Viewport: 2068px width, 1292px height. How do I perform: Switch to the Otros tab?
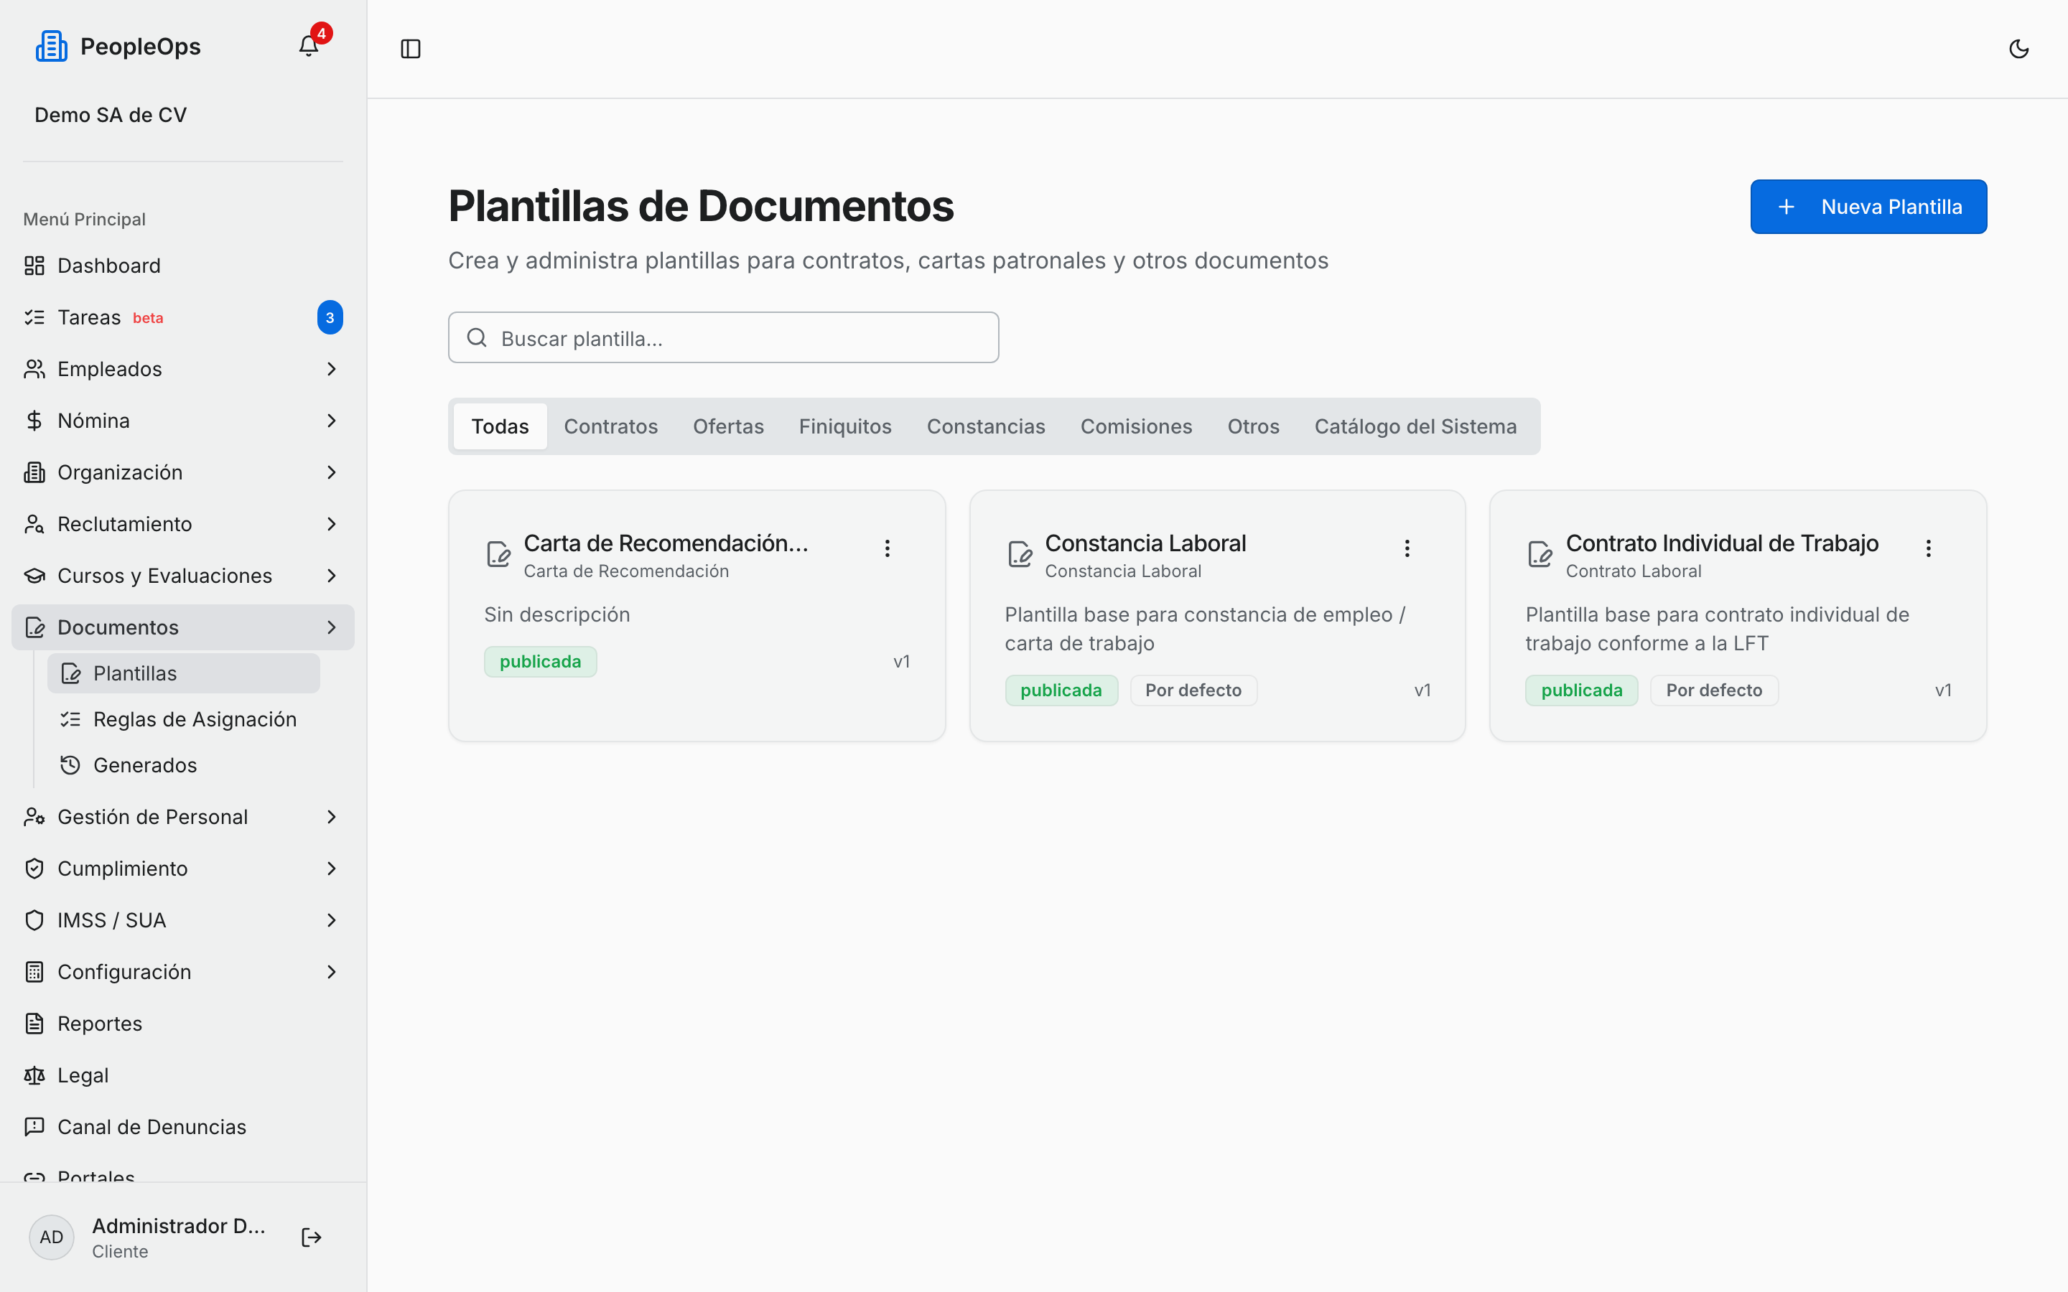[x=1253, y=426]
